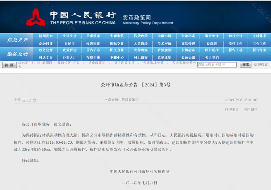Viewport: 271px width, 190px height.
Task: Follow the 货币政策司 breadcrumb link
Action: (97, 63)
